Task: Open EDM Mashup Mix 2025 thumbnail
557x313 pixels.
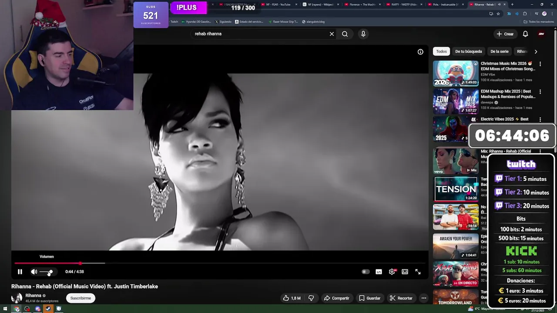Action: (456, 101)
